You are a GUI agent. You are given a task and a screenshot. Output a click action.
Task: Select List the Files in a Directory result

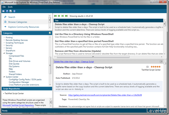coord(108,35)
